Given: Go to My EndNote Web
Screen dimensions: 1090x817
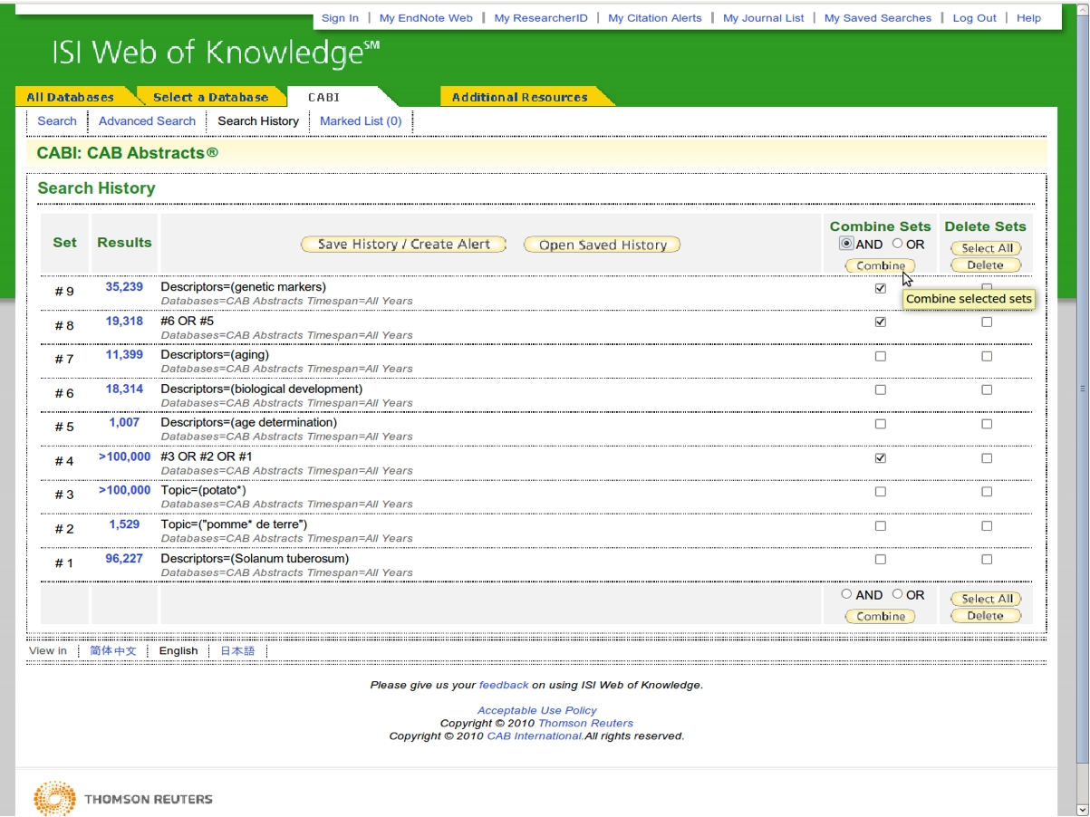Looking at the screenshot, I should [426, 18].
